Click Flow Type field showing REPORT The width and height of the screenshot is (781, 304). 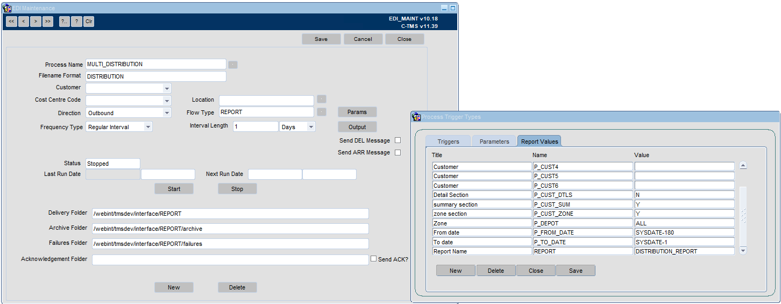coord(266,112)
